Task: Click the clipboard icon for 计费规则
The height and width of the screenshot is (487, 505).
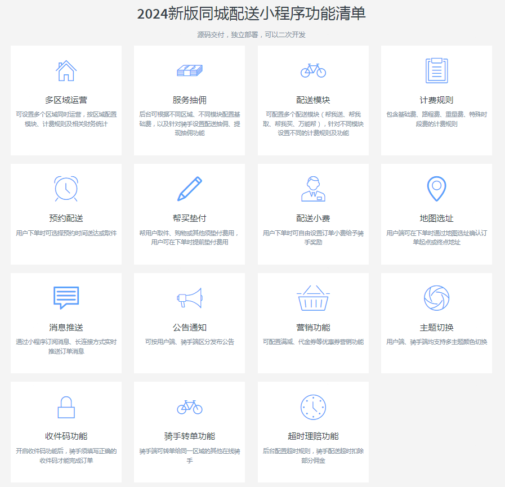Action: pyautogui.click(x=436, y=70)
